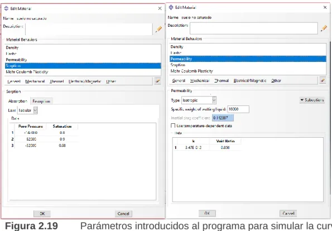The image size is (332, 231).
Task: Expand the Suboptions menu in Permeability
Action: pos(312,100)
